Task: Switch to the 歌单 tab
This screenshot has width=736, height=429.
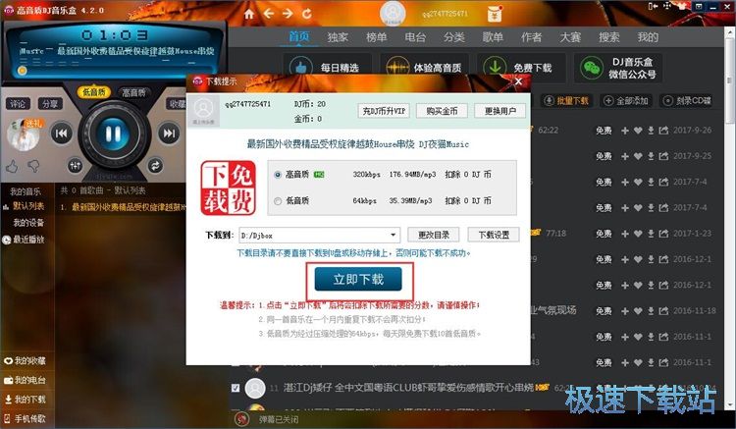Action: [x=493, y=37]
